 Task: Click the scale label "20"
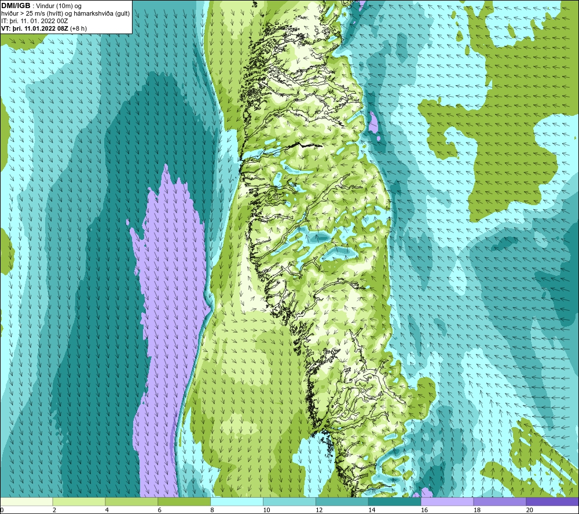click(530, 510)
